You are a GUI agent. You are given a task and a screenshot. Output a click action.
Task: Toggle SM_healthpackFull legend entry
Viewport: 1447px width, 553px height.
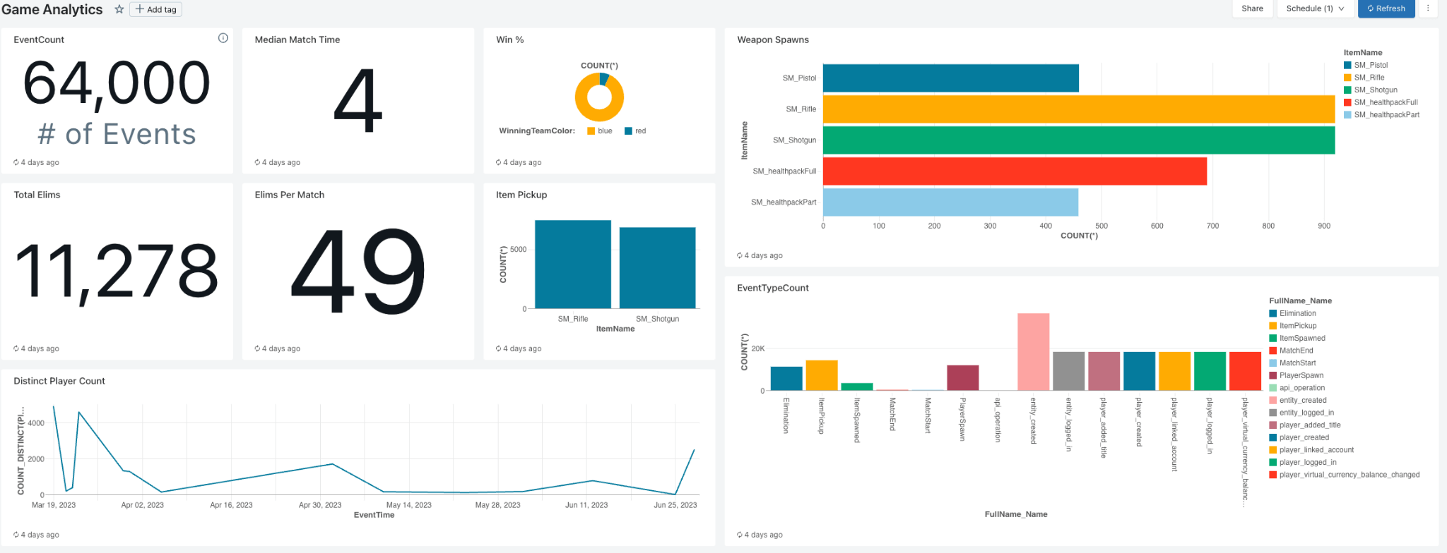1381,102
